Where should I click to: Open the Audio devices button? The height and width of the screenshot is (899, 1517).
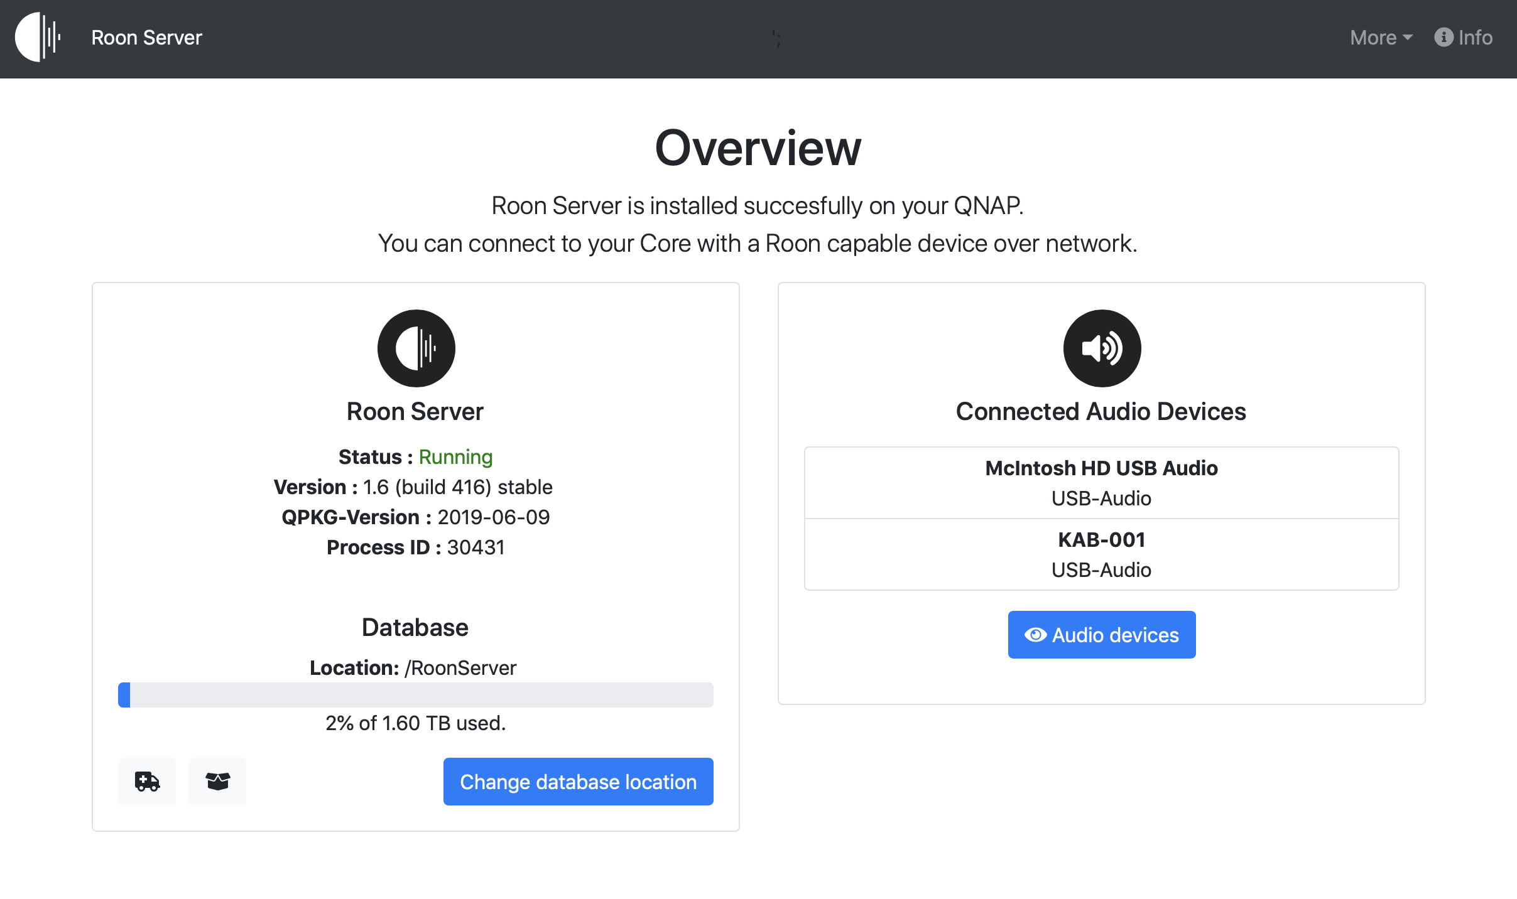coord(1102,635)
